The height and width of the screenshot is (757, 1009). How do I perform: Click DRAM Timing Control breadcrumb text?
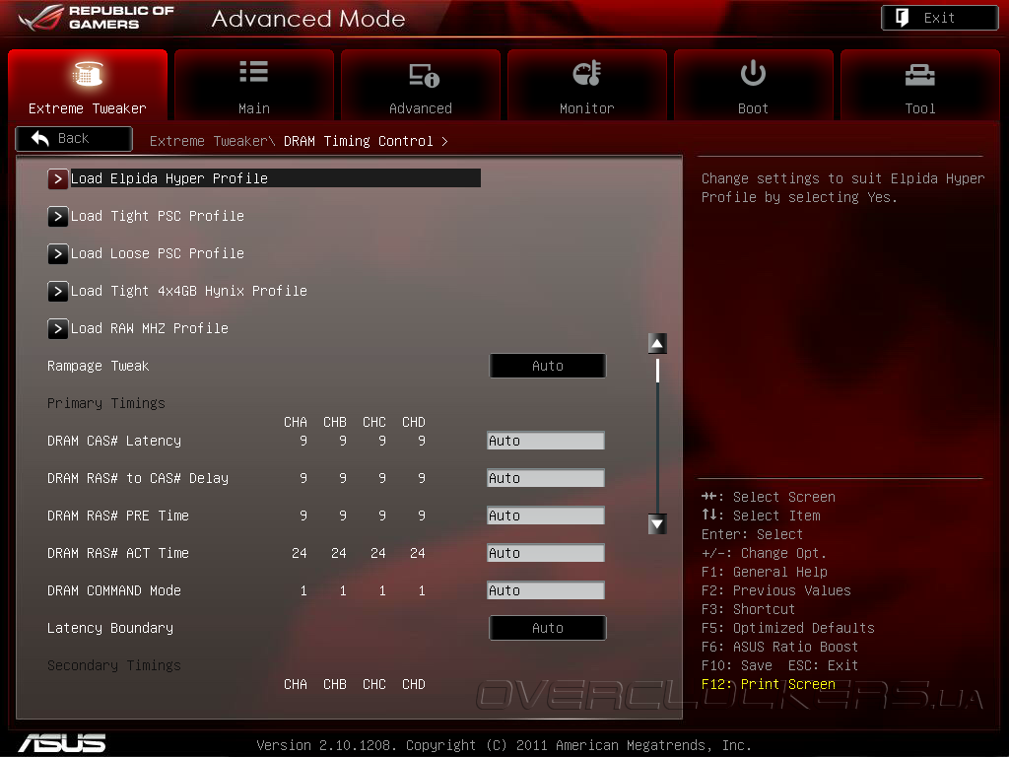click(x=359, y=141)
